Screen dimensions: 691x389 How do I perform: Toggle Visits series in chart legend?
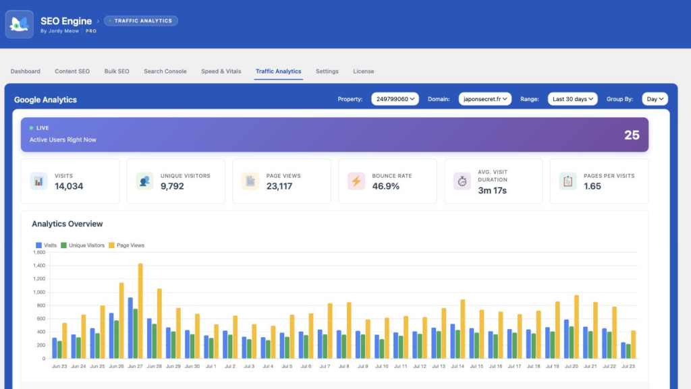47,245
